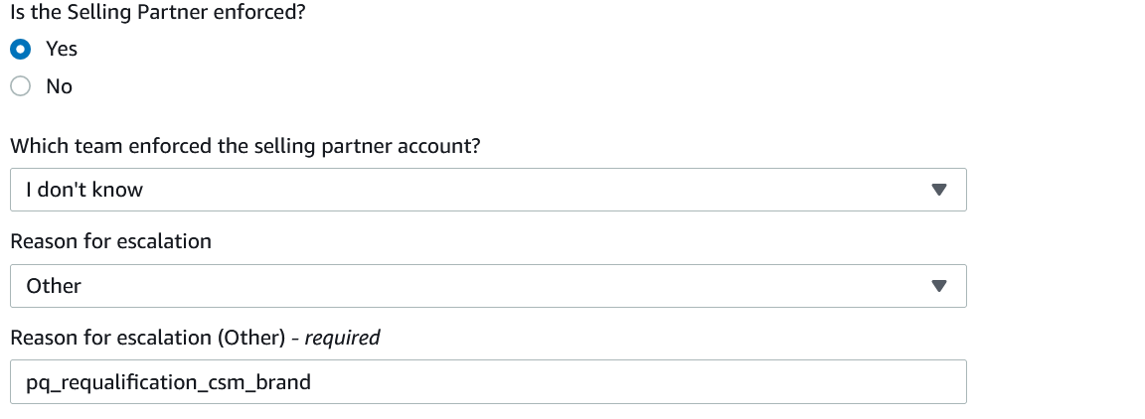The height and width of the screenshot is (419, 1145).
Task: Click the "Reason for escalation (Other)" field label
Action: click(x=149, y=338)
